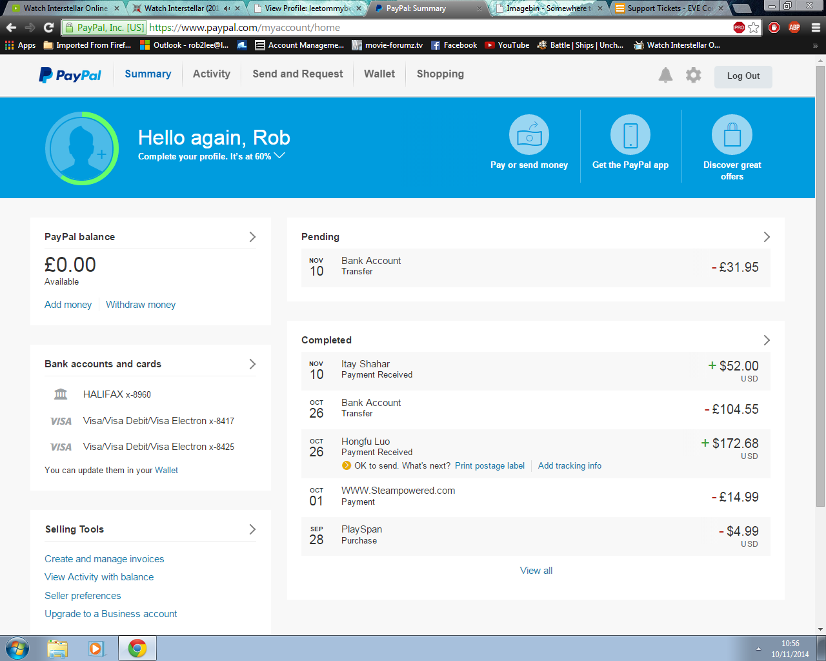The height and width of the screenshot is (661, 826).
Task: Show hidden bookmarks overflow chevron
Action: tap(815, 45)
